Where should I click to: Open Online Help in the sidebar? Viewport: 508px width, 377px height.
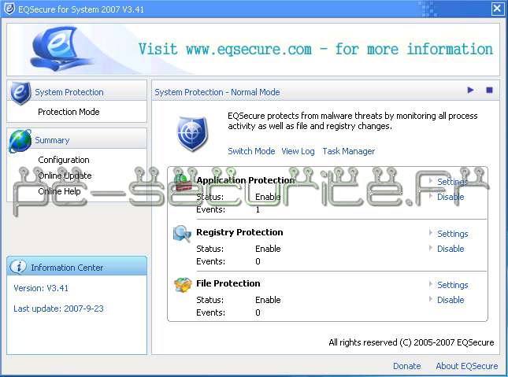point(59,191)
